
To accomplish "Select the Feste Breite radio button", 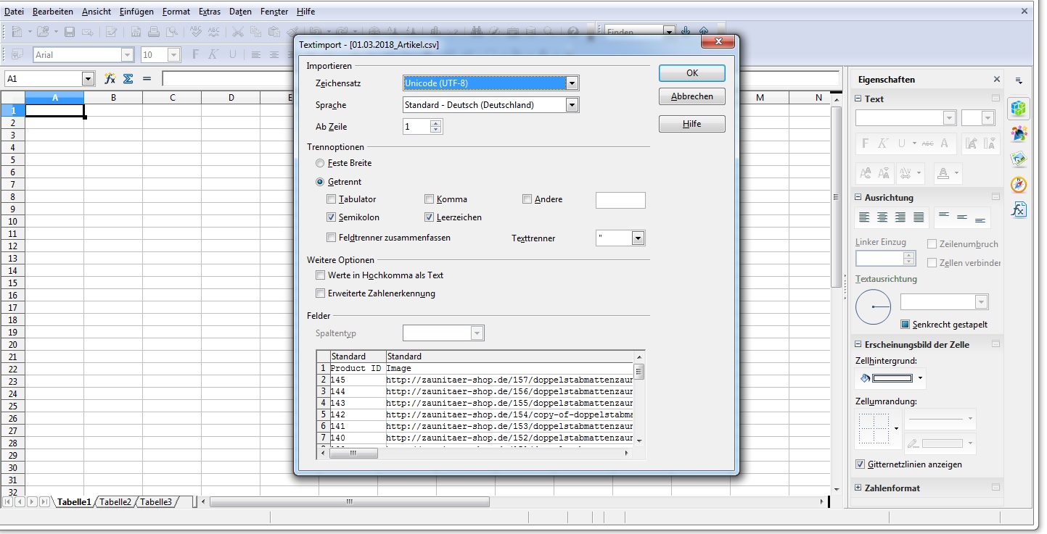I will click(x=320, y=163).
